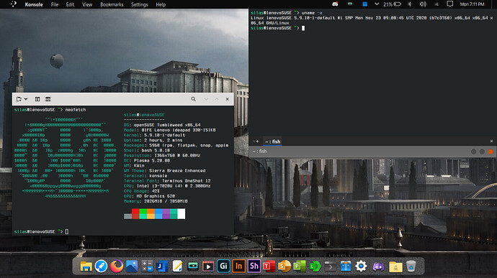
Task: Click the 'openSUSE Tumbleweed x86_64' text
Action: [x=167, y=125]
